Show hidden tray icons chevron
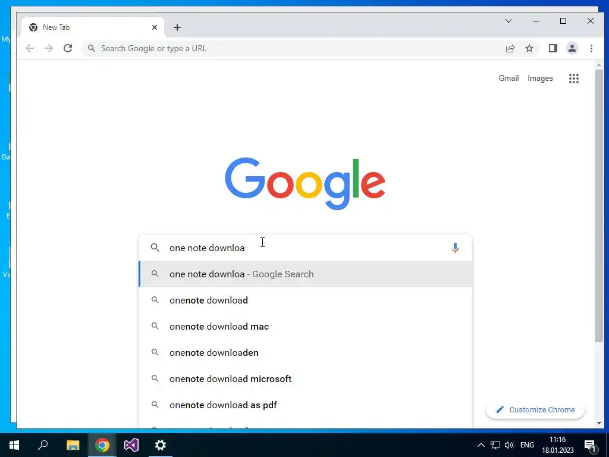 481,445
